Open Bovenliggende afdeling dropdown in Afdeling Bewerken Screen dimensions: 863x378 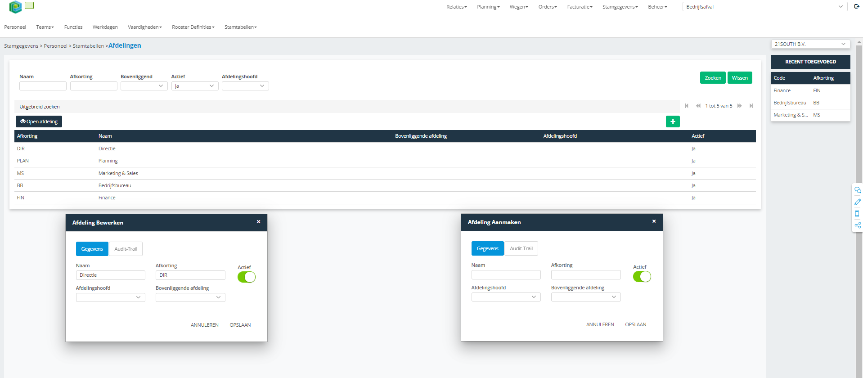tap(190, 297)
